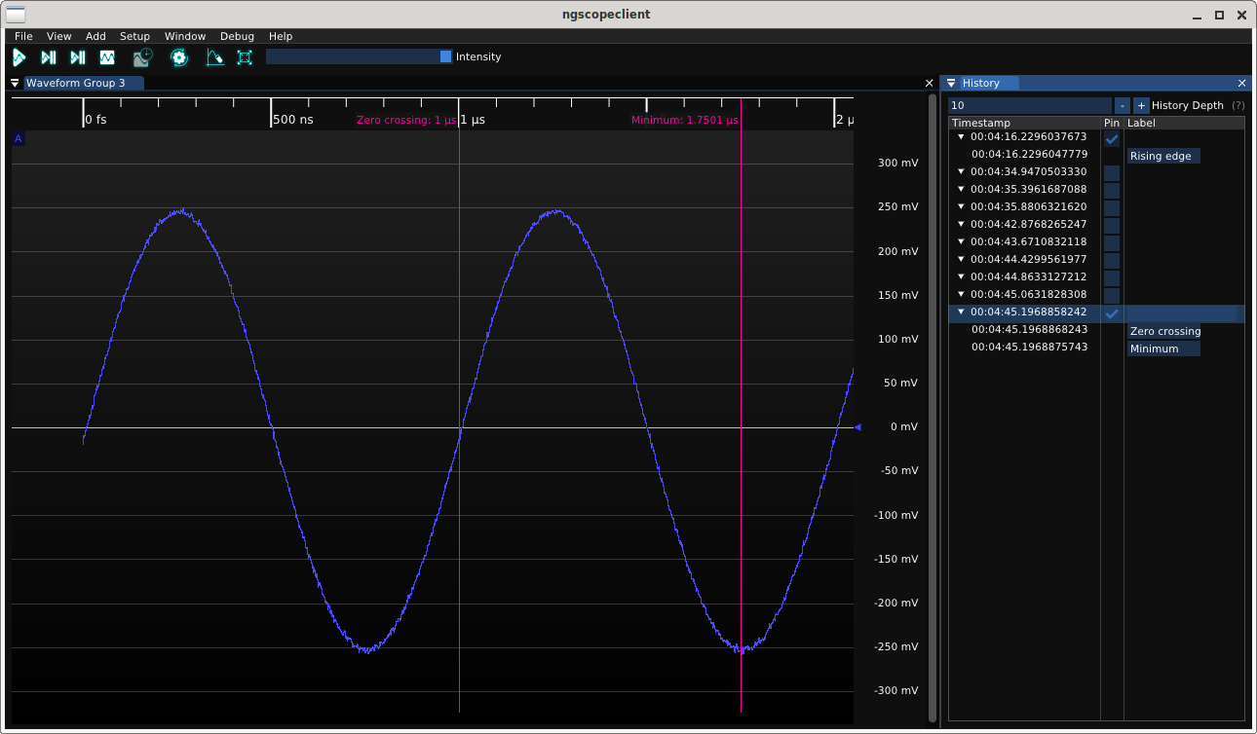Screen dimensions: 1257x734
Task: Unpin the selected 00:04:45.1968858242 entry
Action: [1112, 313]
